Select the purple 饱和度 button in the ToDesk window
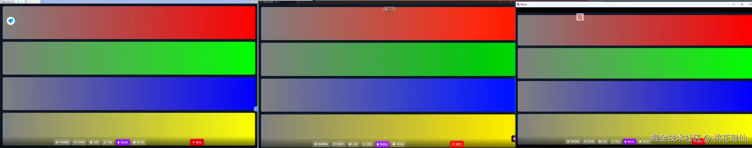The width and height of the screenshot is (752, 148). [x=123, y=142]
